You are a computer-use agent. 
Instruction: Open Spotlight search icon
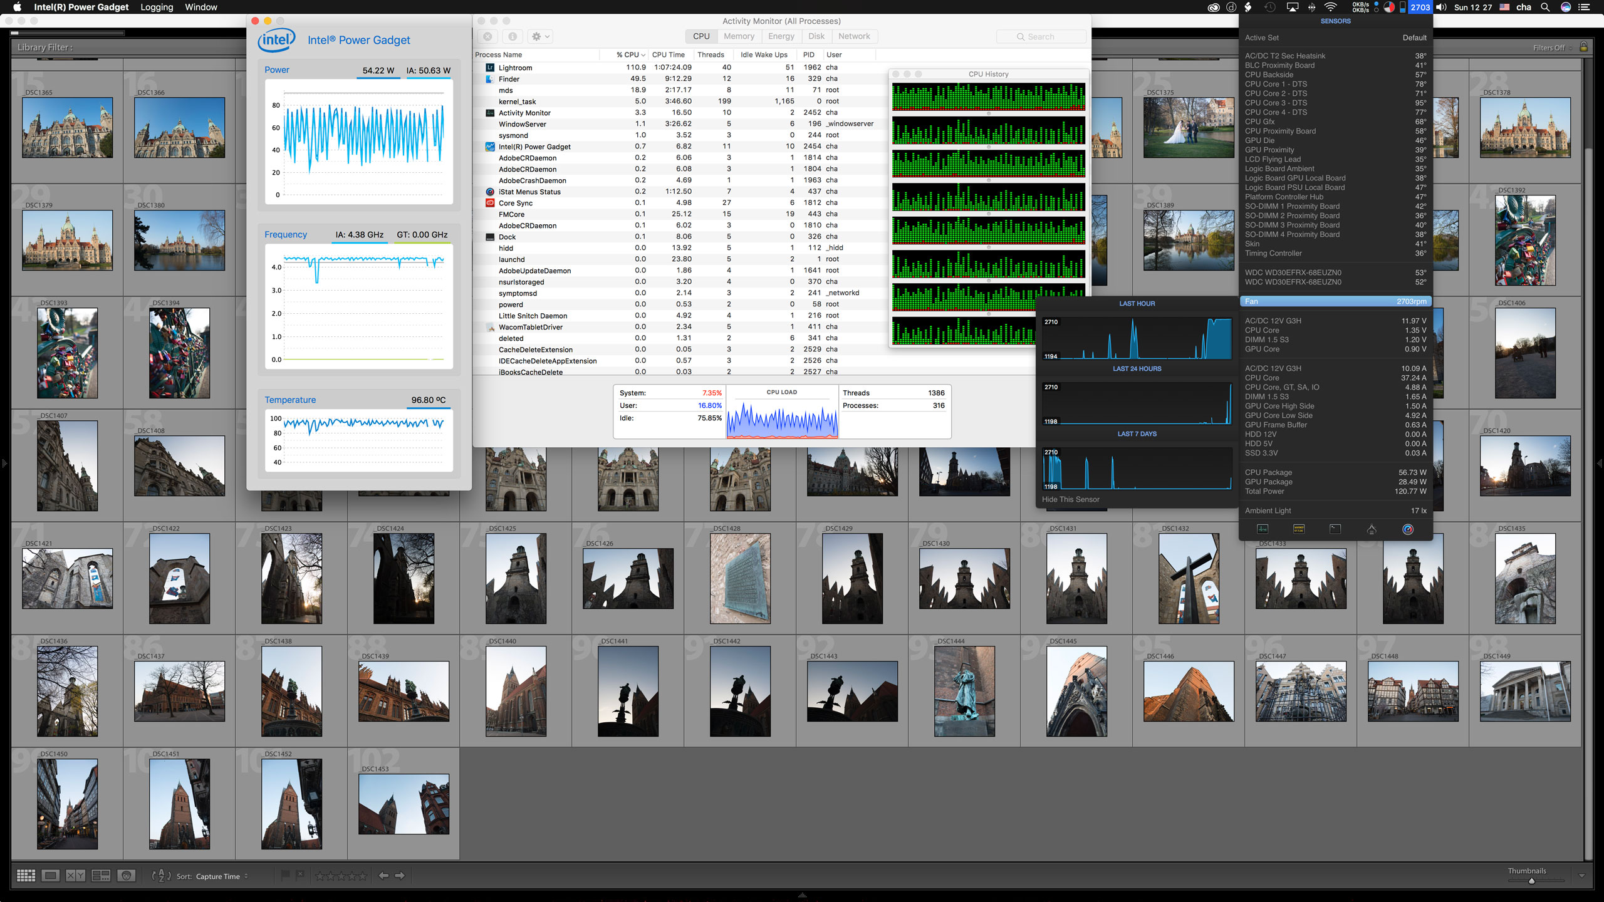click(1545, 8)
